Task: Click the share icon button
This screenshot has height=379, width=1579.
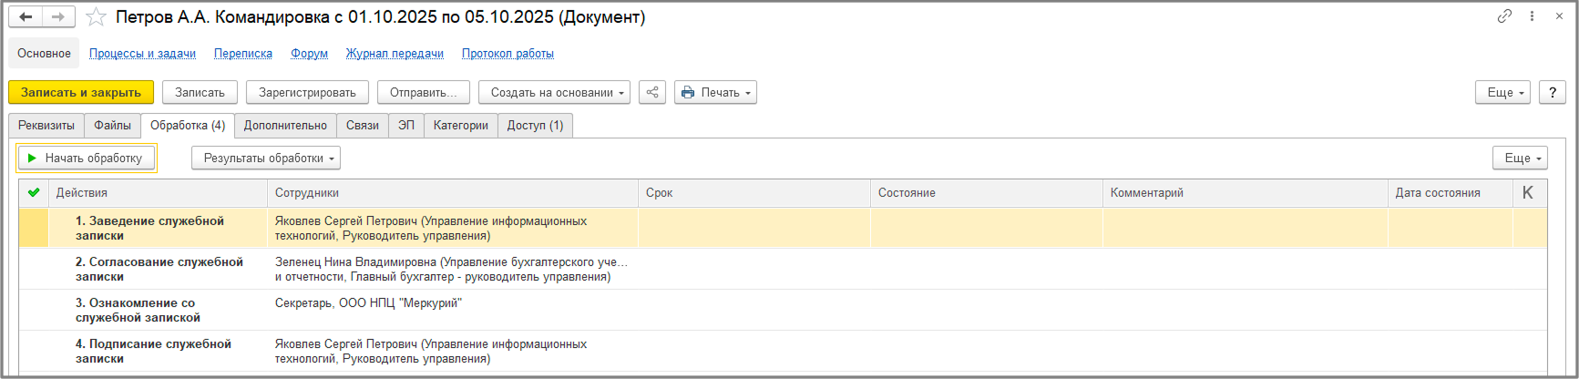Action: point(652,92)
